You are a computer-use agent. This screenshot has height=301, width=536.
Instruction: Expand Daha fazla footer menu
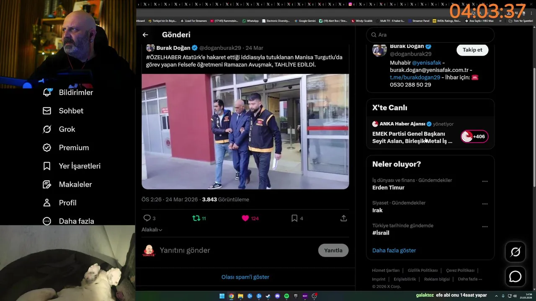[470, 279]
